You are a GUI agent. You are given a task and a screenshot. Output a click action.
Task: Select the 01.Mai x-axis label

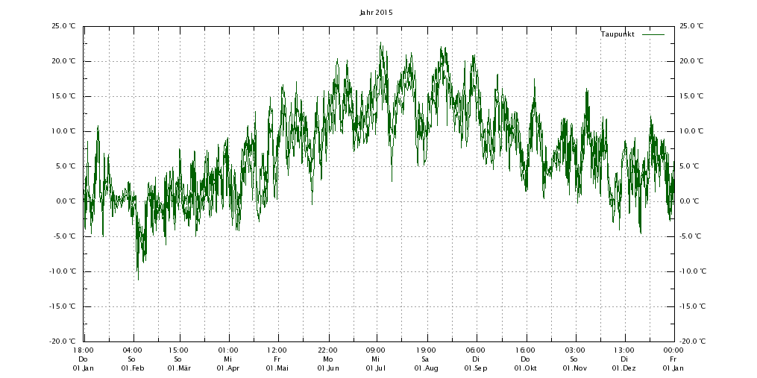coord(277,368)
